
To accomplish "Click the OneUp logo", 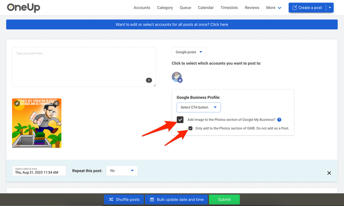I will click(x=24, y=8).
